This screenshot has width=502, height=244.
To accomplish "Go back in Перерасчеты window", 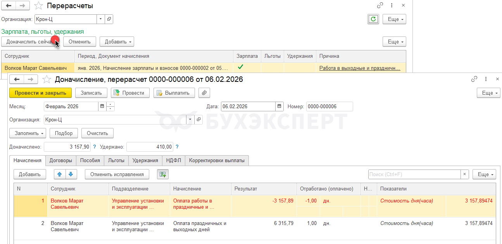I will click(9, 6).
